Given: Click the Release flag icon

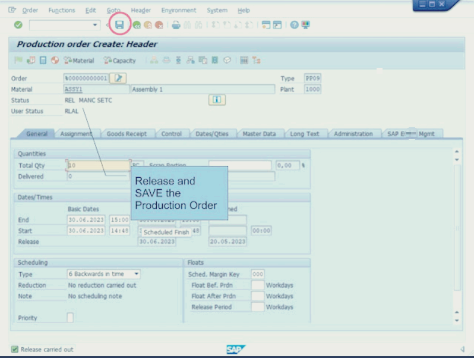Looking at the screenshot, I should click(18, 60).
